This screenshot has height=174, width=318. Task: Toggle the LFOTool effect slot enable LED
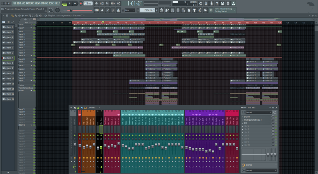point(276,117)
